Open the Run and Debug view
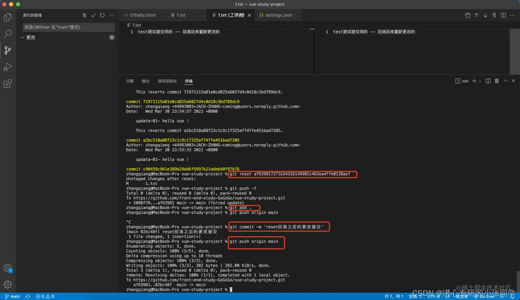Screen dimensions: 520x300 coord(8,67)
